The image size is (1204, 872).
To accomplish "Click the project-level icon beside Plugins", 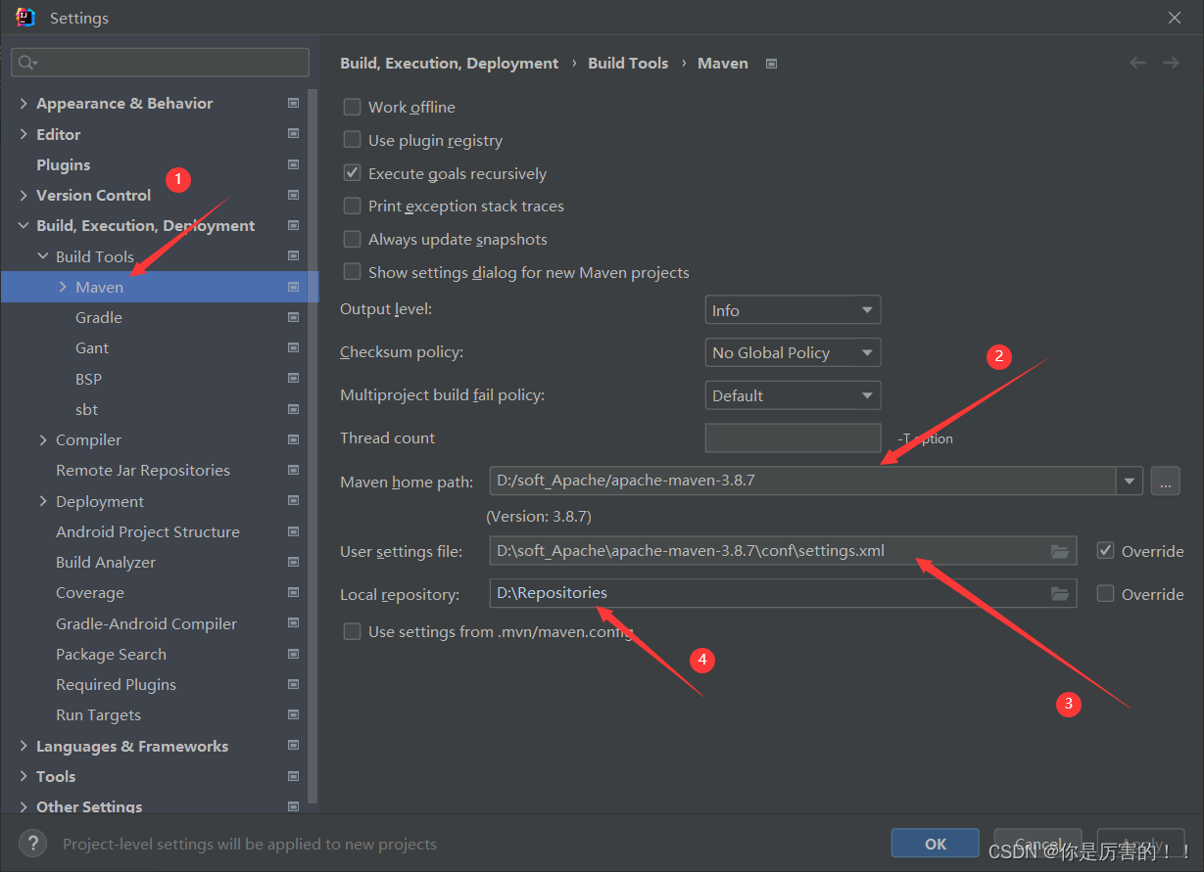I will click(293, 164).
